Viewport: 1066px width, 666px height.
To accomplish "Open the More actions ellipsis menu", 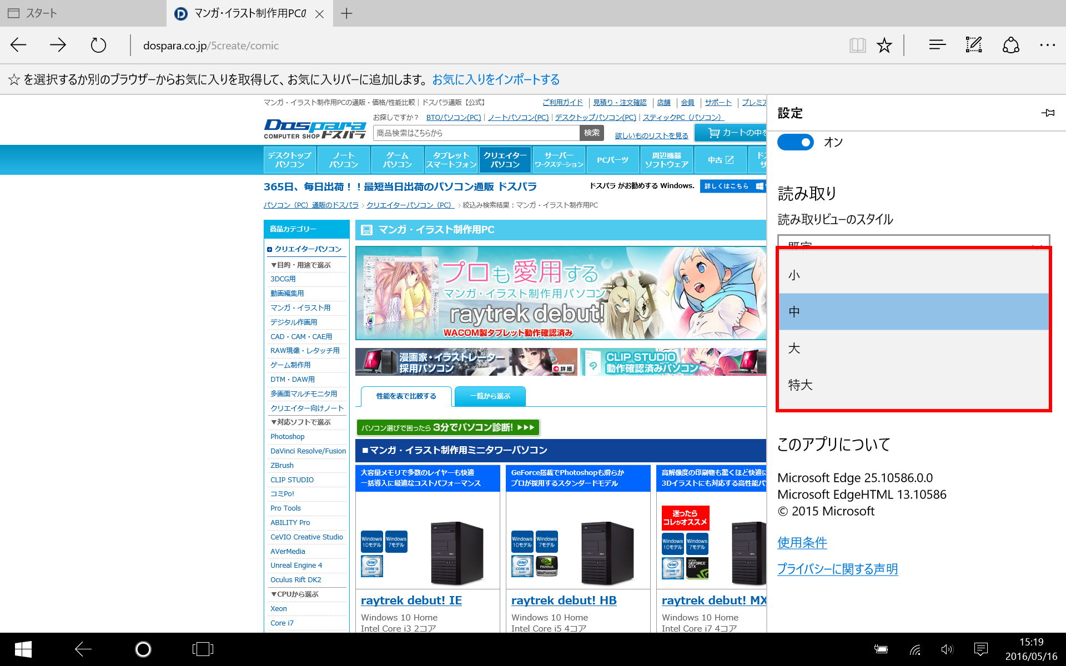I will [x=1047, y=45].
